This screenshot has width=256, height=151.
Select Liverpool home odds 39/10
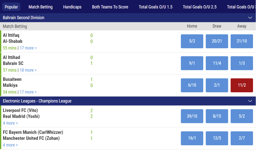pyautogui.click(x=192, y=116)
